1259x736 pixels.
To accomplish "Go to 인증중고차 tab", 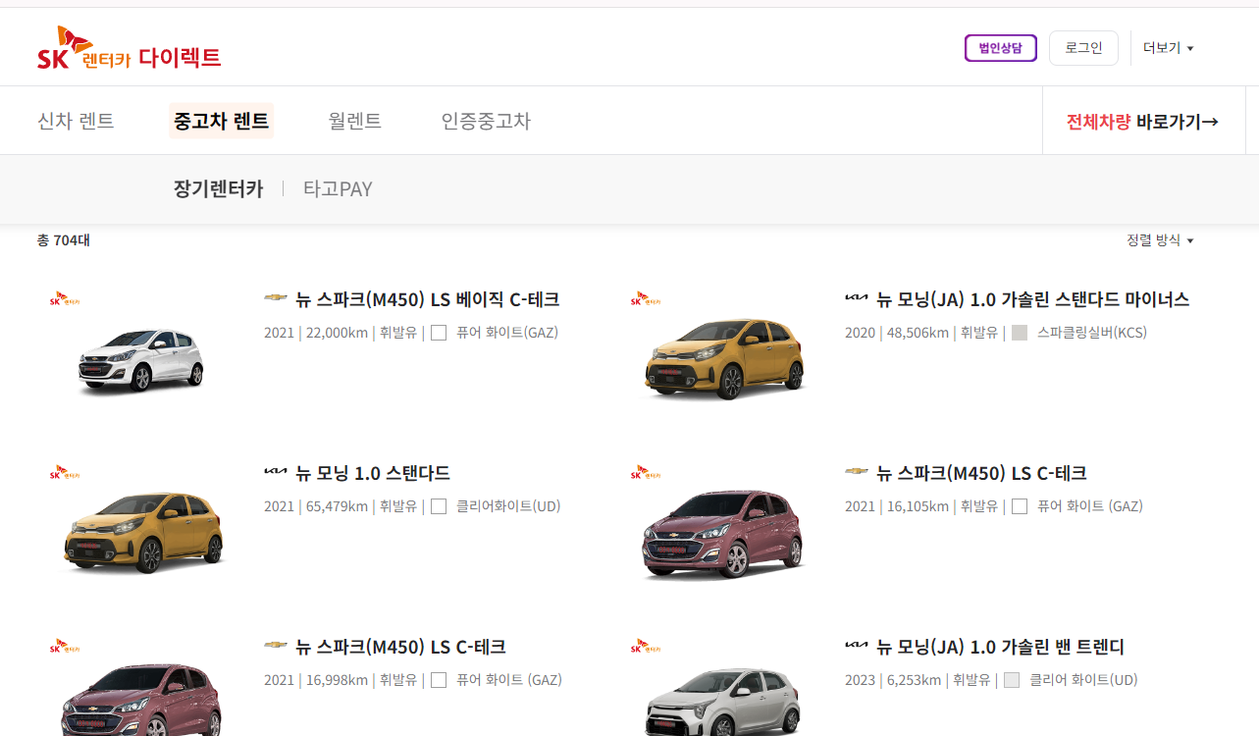I will coord(486,121).
